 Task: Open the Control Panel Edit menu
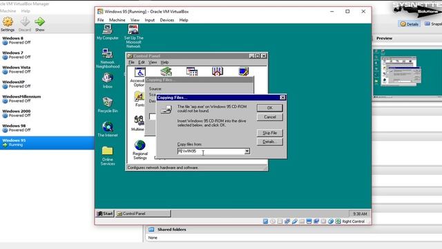point(141,62)
